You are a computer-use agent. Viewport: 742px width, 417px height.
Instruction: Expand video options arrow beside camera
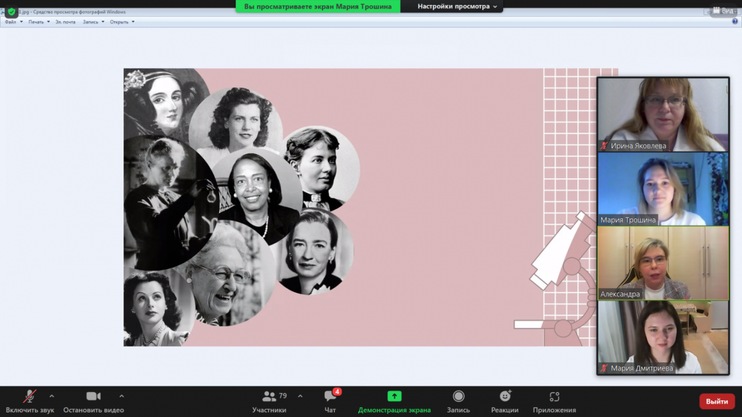click(121, 396)
